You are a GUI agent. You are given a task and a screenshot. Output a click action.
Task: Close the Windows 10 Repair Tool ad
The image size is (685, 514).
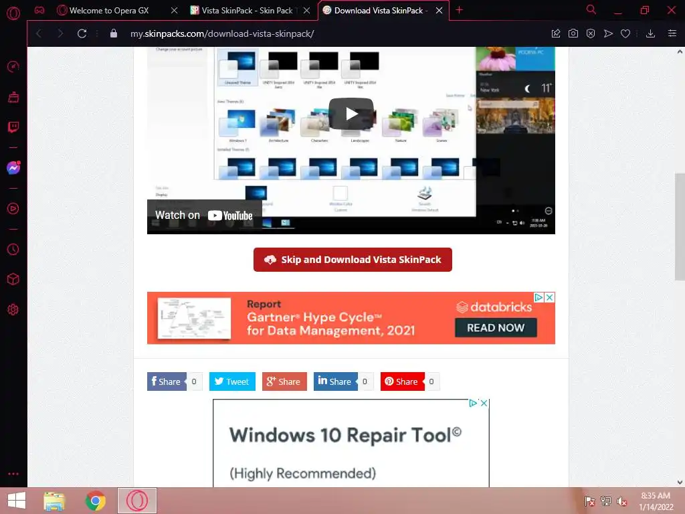pos(484,404)
